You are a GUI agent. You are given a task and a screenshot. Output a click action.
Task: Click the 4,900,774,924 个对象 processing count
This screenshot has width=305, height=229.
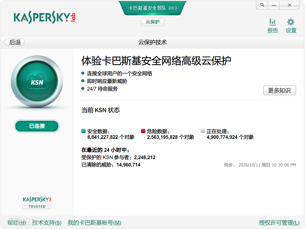230,137
